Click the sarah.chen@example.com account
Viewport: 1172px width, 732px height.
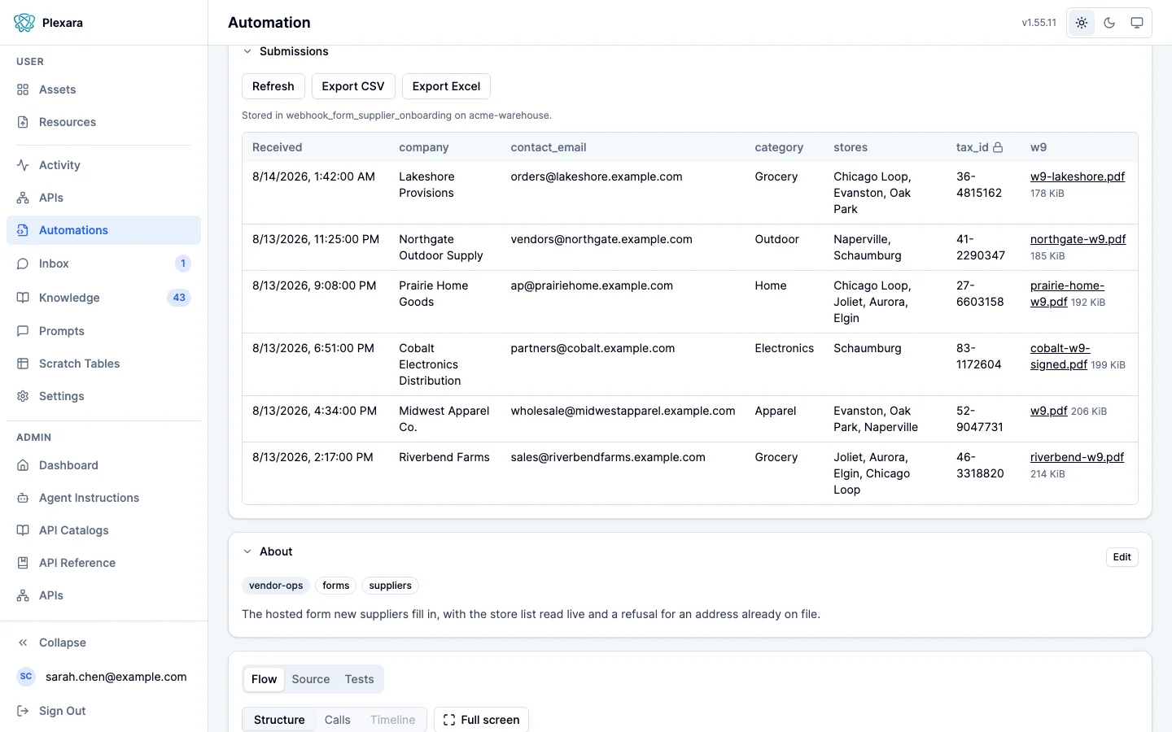(x=103, y=677)
